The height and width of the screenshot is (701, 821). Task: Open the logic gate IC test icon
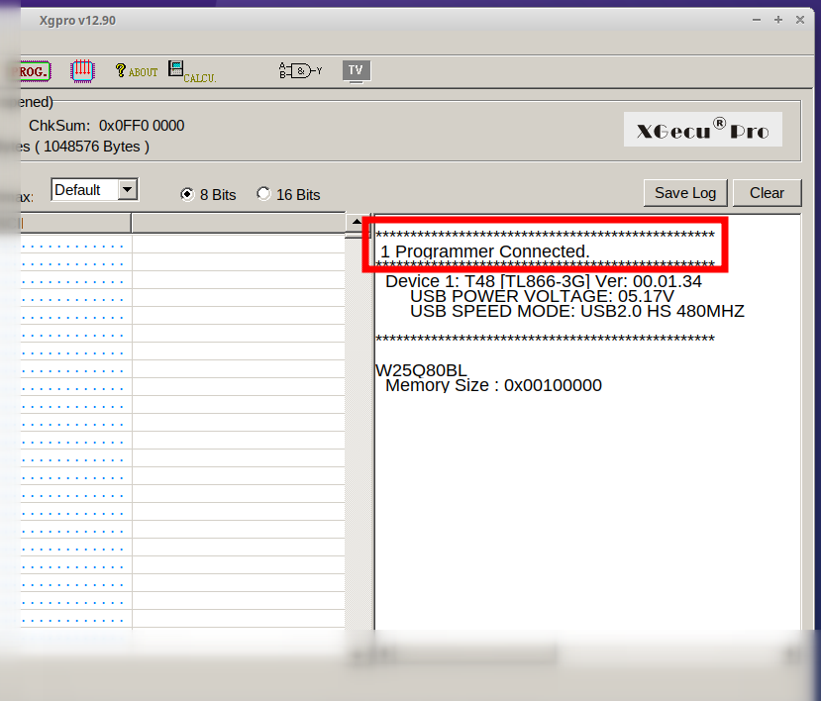[x=301, y=71]
